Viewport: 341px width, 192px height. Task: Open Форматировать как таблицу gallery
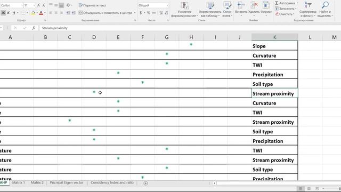tap(210, 10)
